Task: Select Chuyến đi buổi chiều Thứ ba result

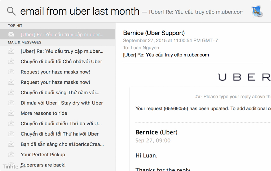Action: point(58,124)
